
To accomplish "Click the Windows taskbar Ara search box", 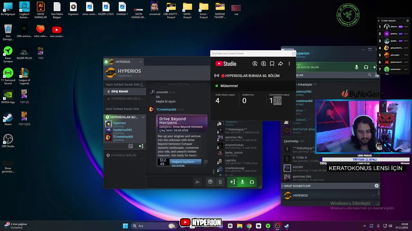I will coord(154,226).
